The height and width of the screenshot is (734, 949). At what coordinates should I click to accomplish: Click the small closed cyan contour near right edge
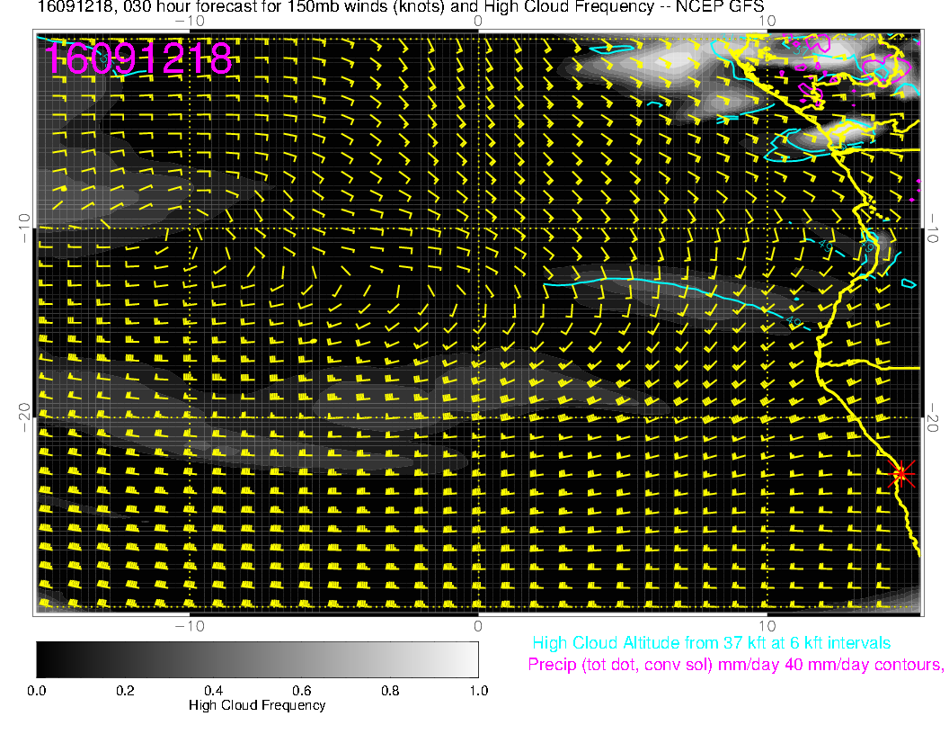pos(909,284)
